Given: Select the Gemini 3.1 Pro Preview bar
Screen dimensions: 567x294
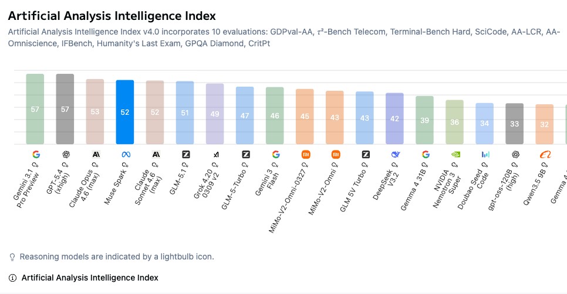Looking at the screenshot, I should [x=35, y=109].
